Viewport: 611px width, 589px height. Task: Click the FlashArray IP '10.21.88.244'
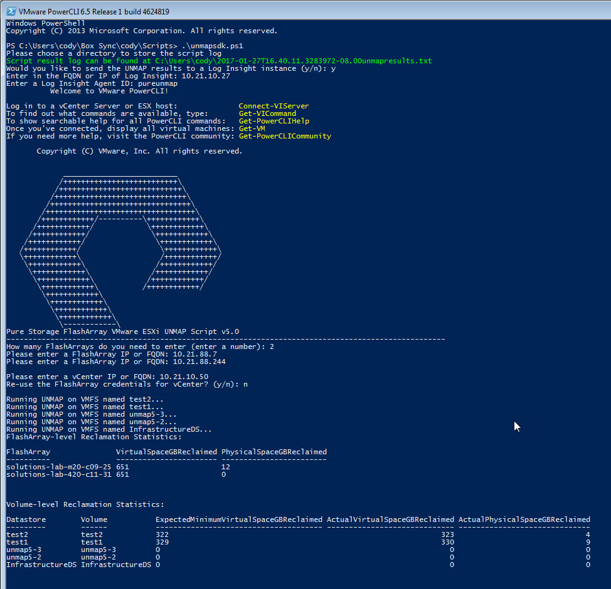[199, 362]
